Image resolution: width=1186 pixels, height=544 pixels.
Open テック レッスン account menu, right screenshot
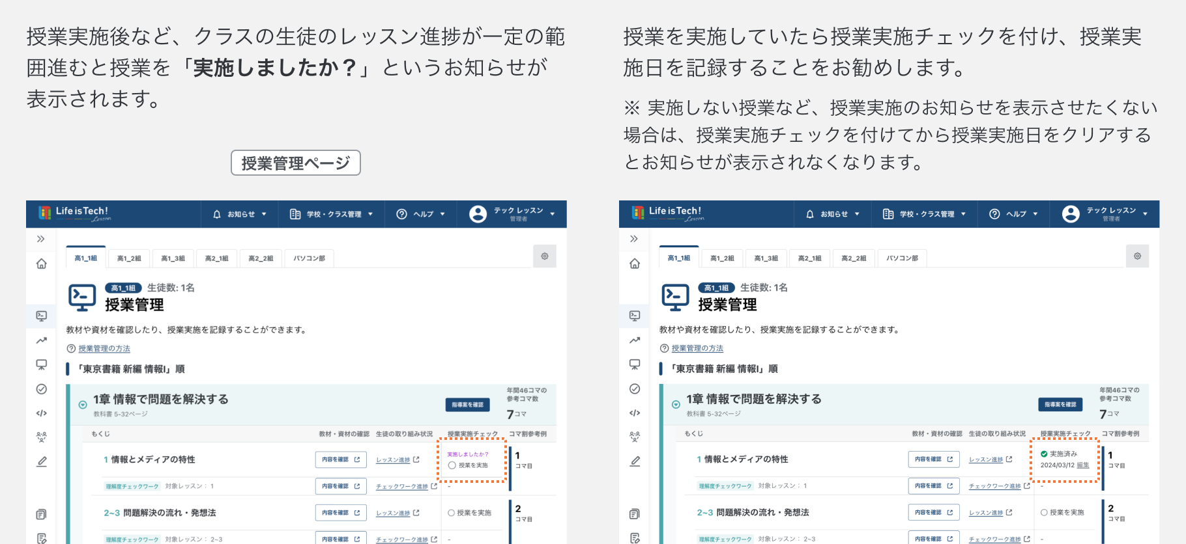pos(1105,214)
